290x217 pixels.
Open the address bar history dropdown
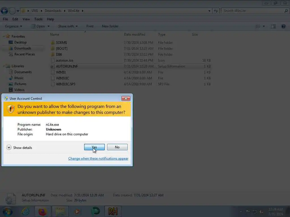pyautogui.click(x=209, y=11)
